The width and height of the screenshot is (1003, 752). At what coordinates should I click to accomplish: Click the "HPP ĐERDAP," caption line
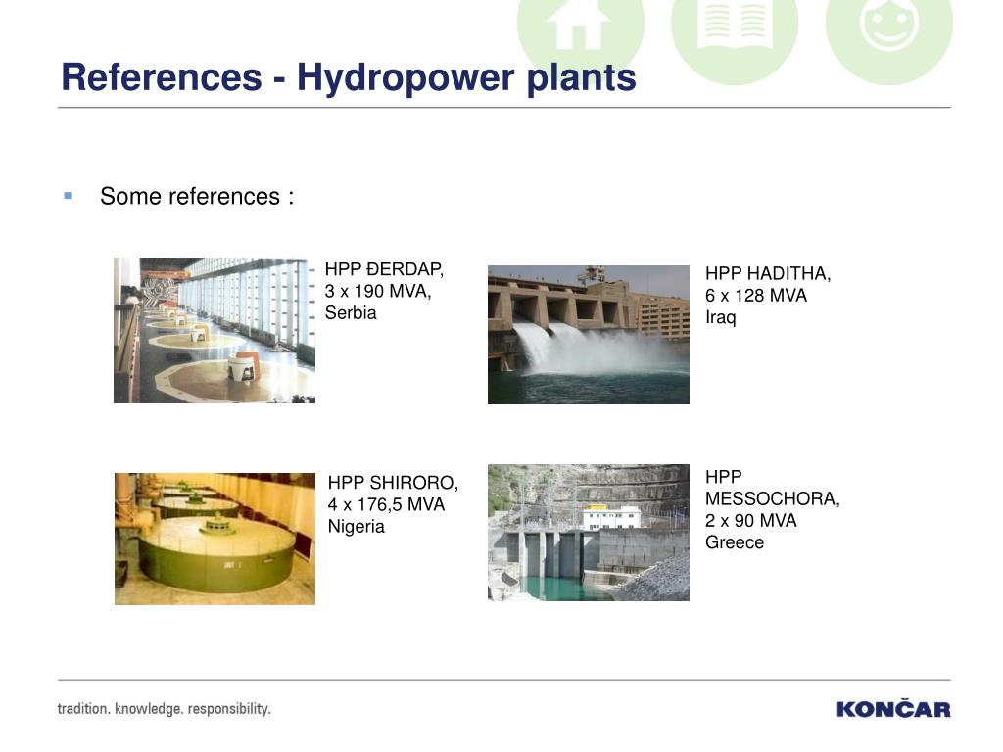pos(384,269)
